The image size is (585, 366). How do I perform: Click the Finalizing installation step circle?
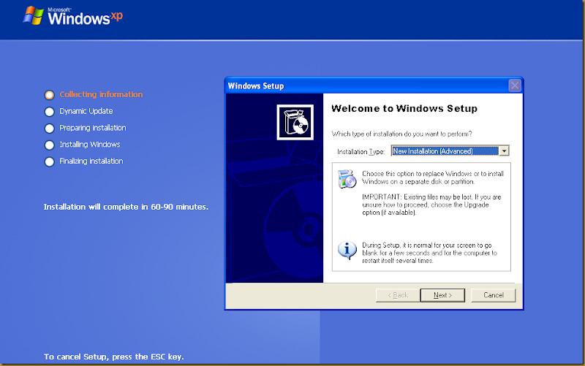pos(49,161)
